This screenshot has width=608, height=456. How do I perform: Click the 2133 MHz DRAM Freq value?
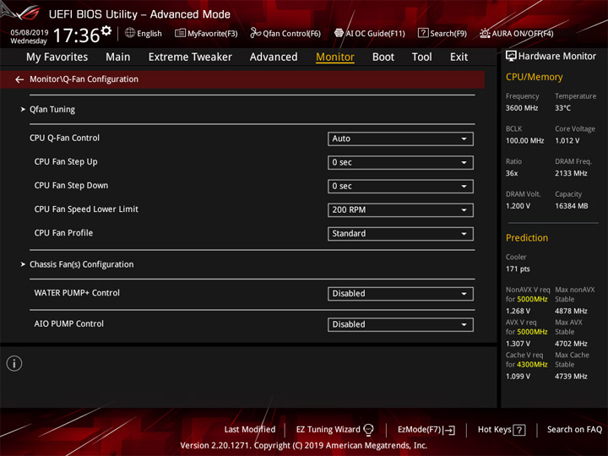571,173
